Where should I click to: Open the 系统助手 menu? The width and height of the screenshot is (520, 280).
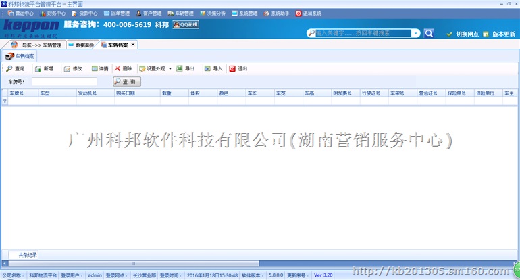pyautogui.click(x=277, y=14)
